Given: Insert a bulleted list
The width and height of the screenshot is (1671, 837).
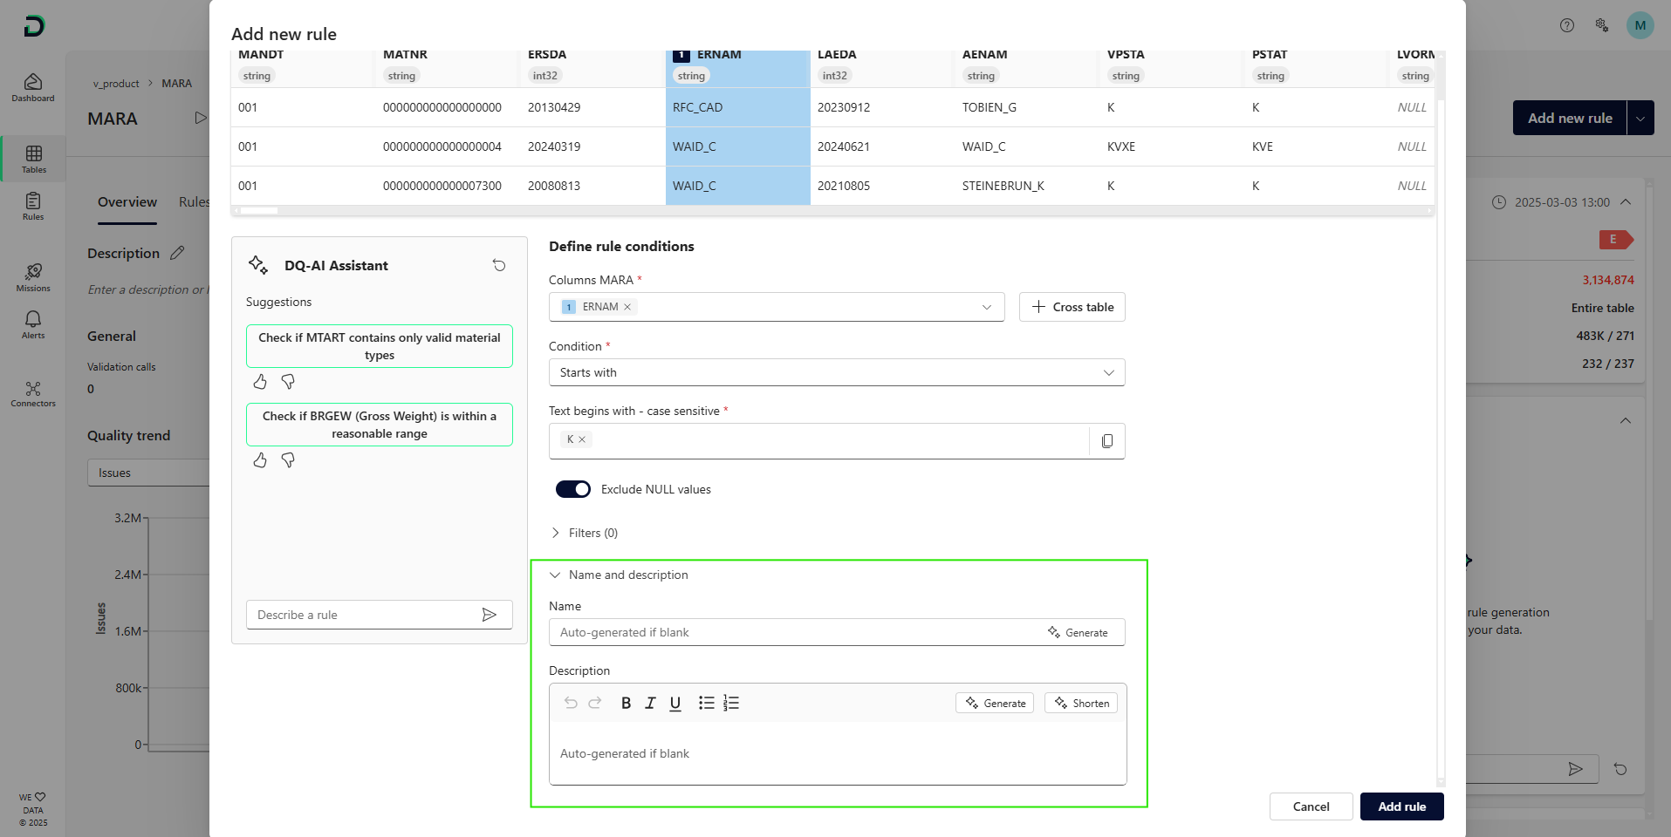Looking at the screenshot, I should pyautogui.click(x=706, y=703).
